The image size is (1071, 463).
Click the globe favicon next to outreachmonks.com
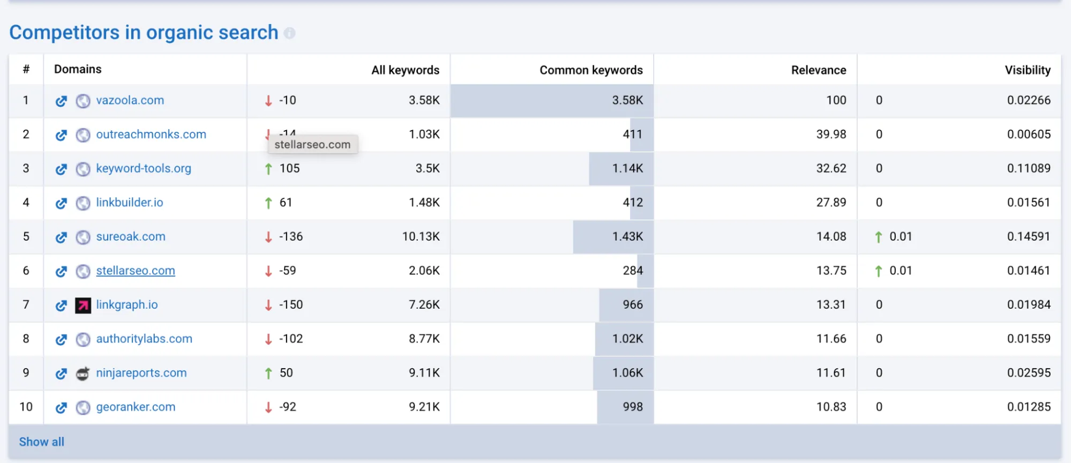tap(83, 135)
